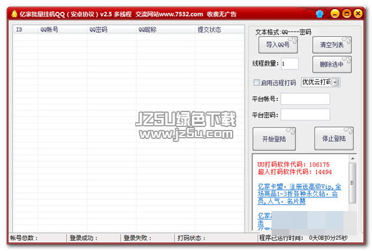Image resolution: width=372 pixels, height=251 pixels.
Task: Click the 登录成功 status bar entry
Action: tap(84, 238)
